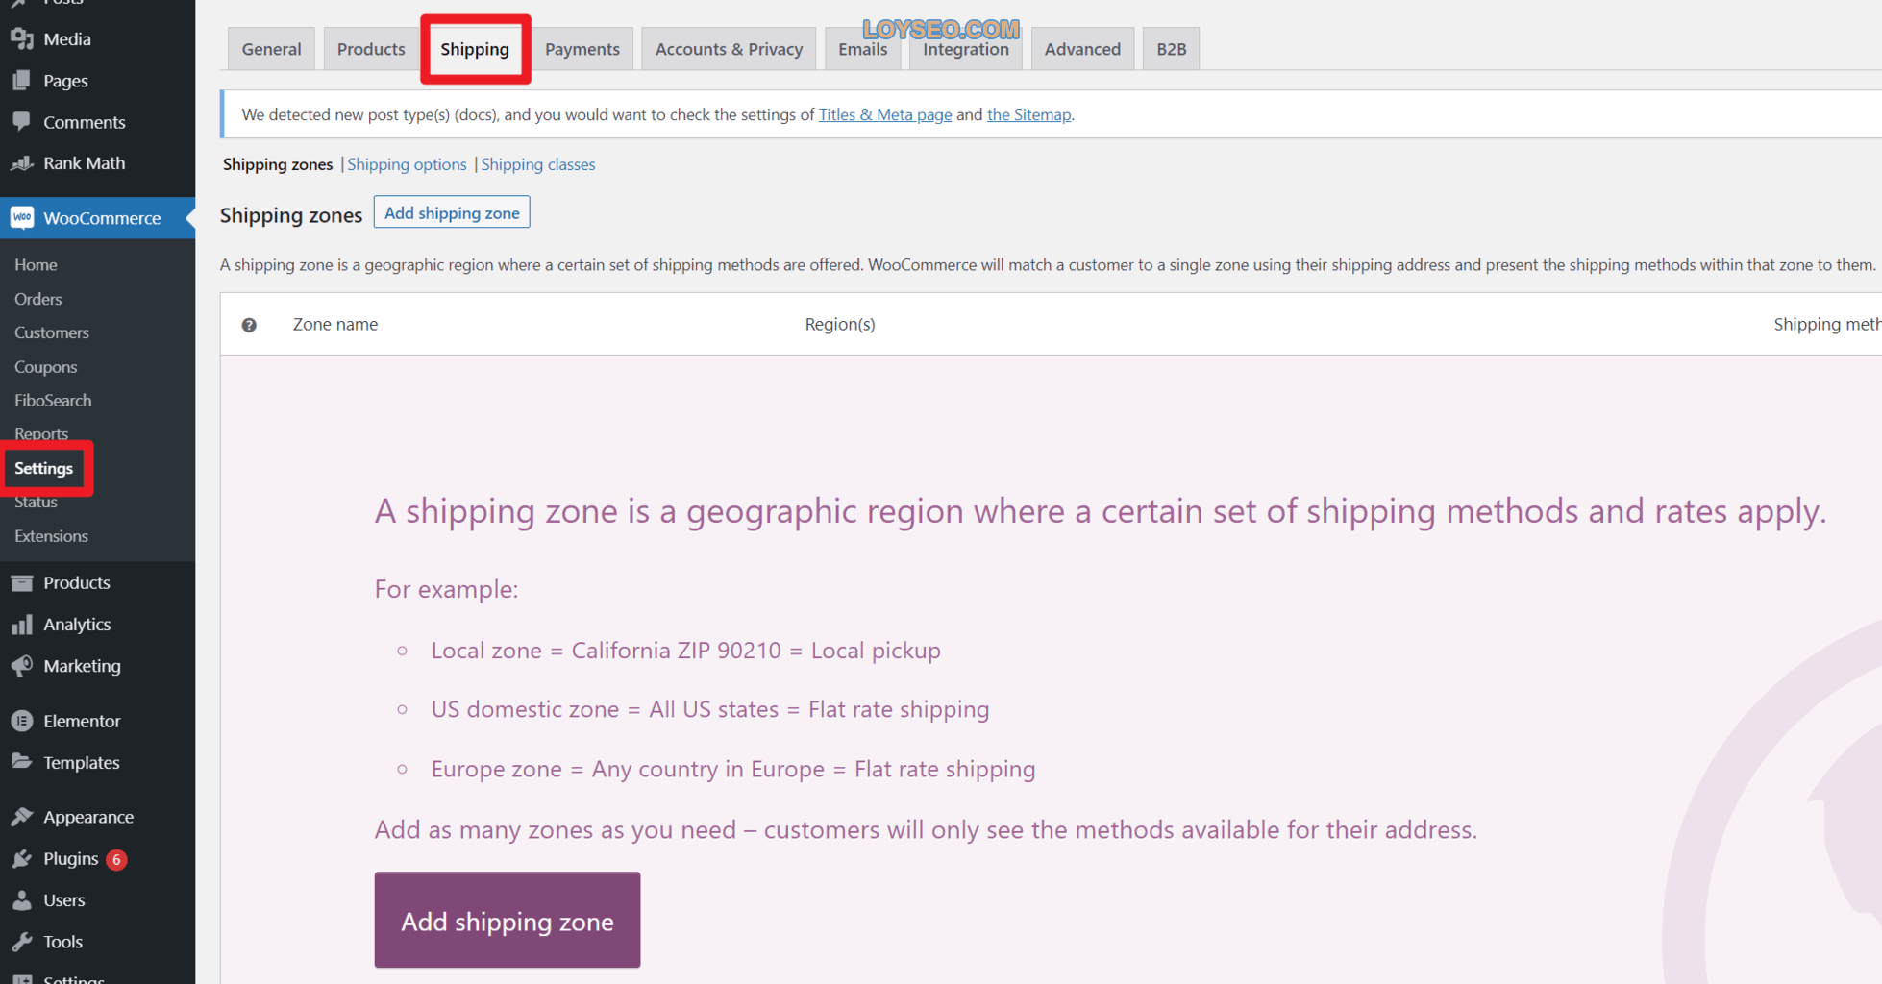Click the Comments bubble icon
Image resolution: width=1882 pixels, height=984 pixels.
click(x=21, y=121)
